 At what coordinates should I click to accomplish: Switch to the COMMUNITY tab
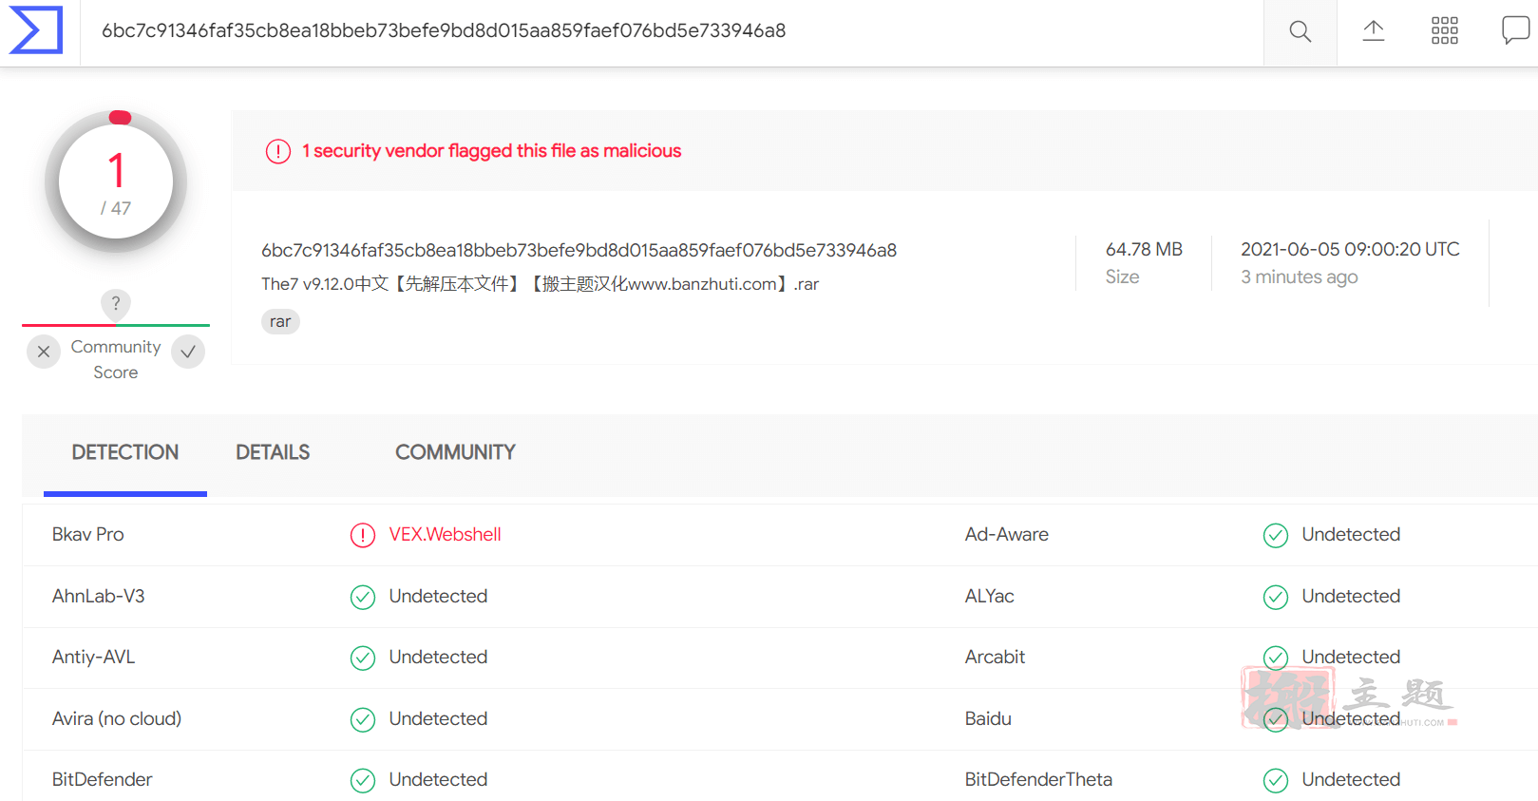(x=456, y=452)
